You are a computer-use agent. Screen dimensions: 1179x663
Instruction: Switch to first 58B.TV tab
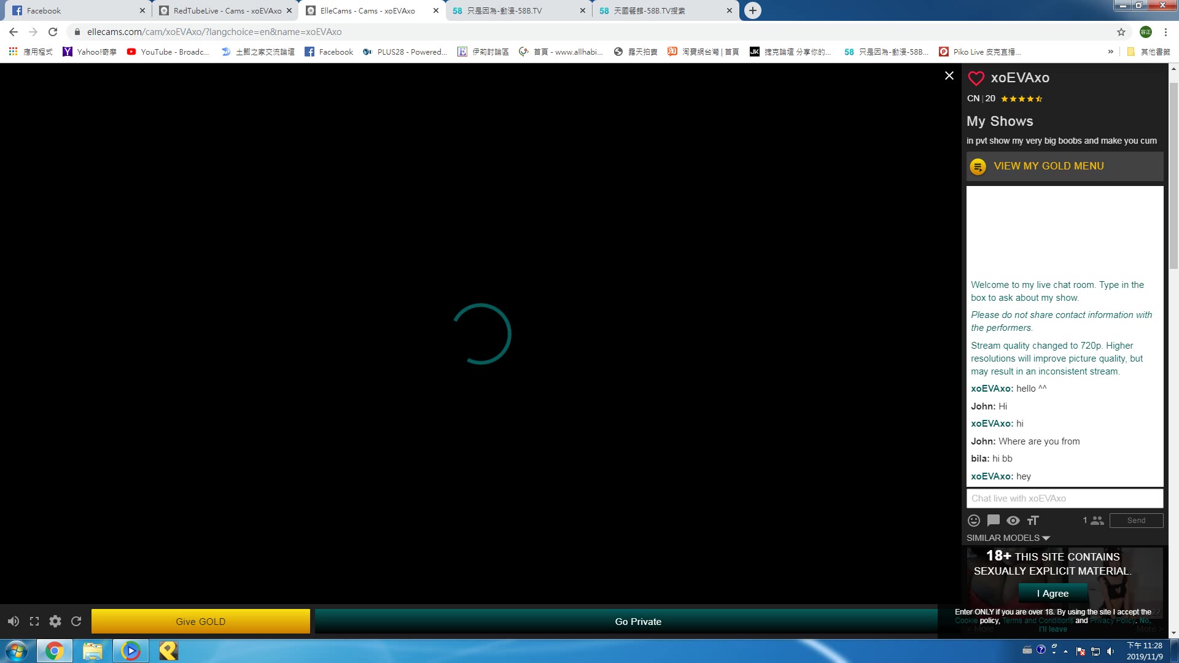pos(519,10)
